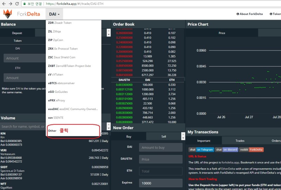Choose ZRX 0x Protocol Token

pyautogui.click(x=73, y=49)
